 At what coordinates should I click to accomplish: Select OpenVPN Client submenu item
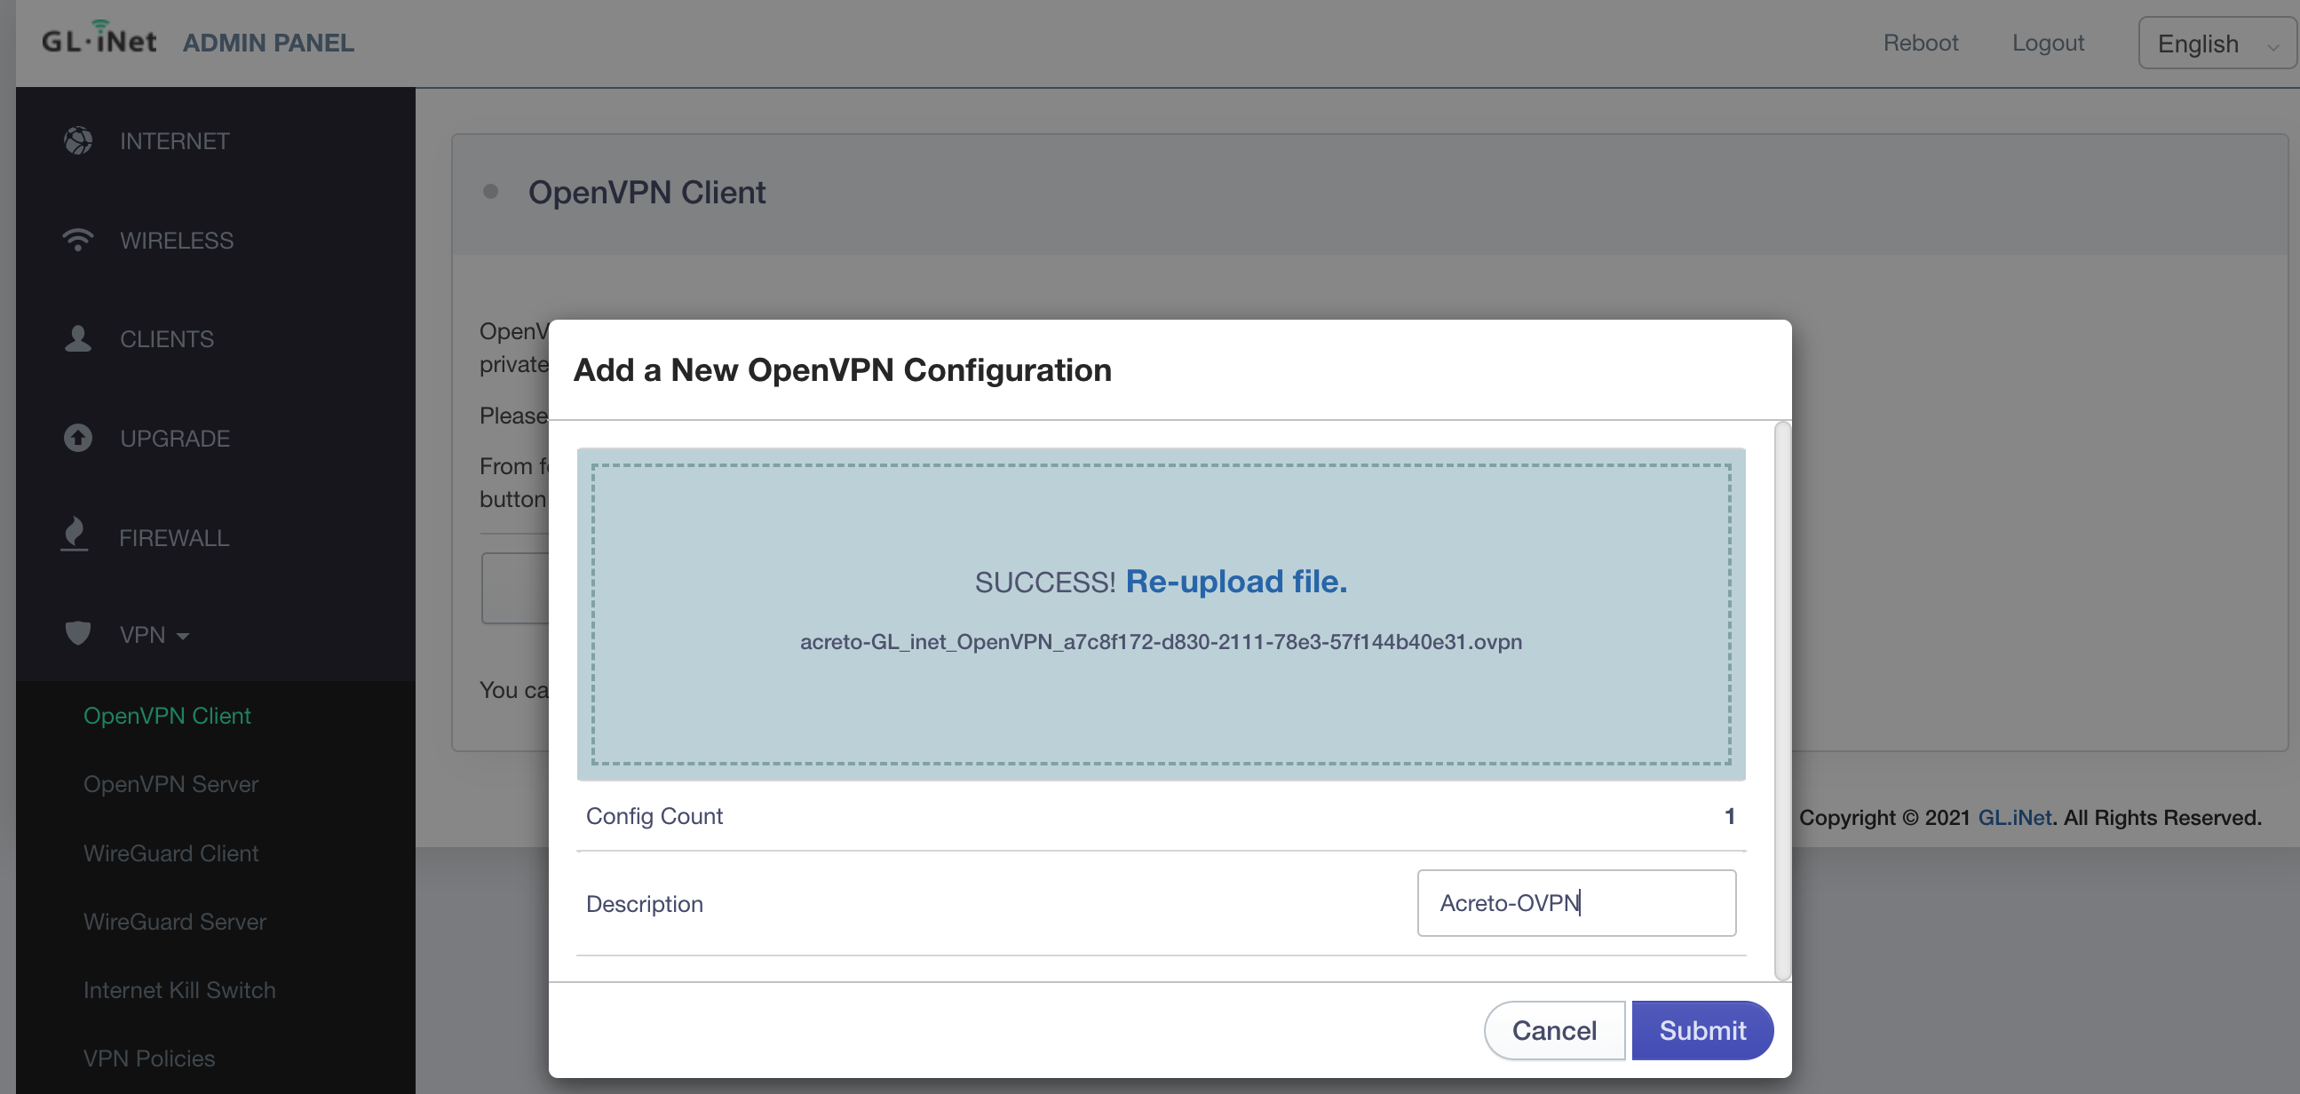pos(167,716)
